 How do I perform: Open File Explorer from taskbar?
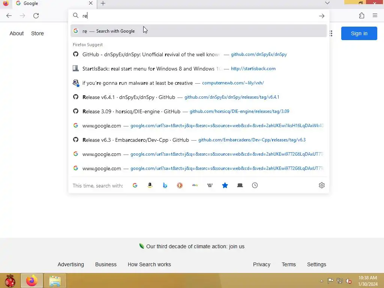(55, 280)
